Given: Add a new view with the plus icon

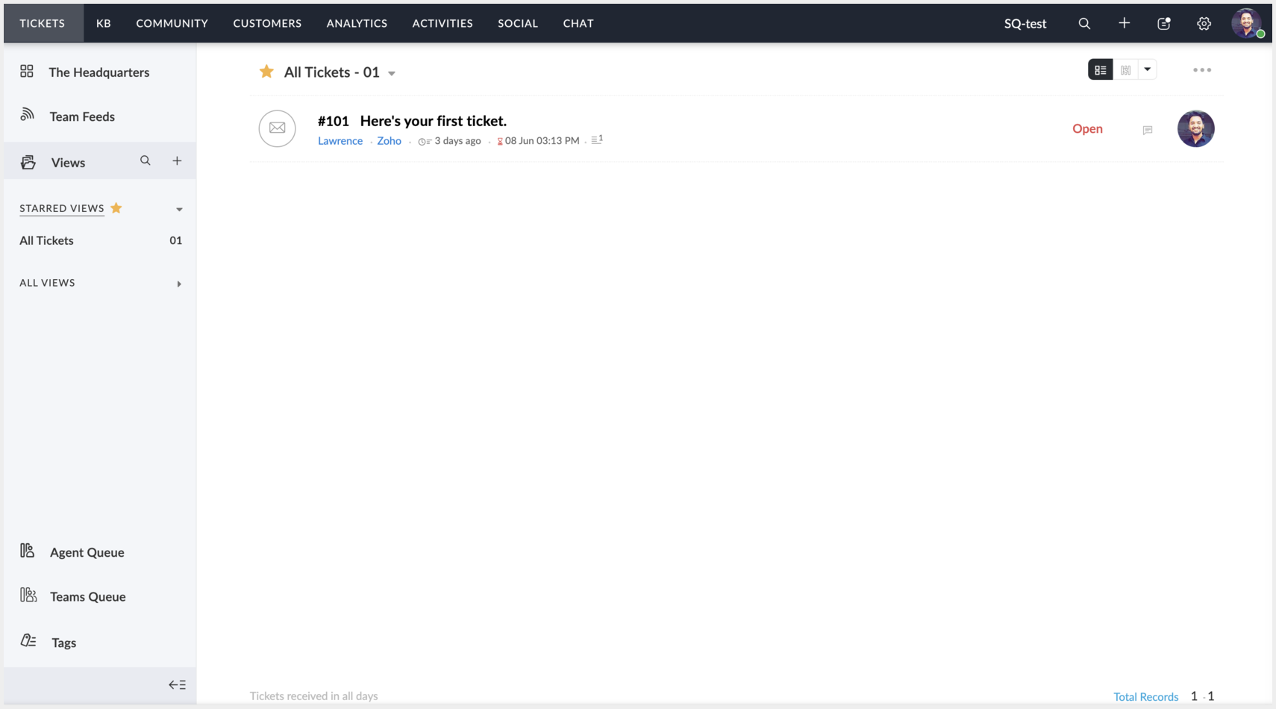Looking at the screenshot, I should coord(177,160).
